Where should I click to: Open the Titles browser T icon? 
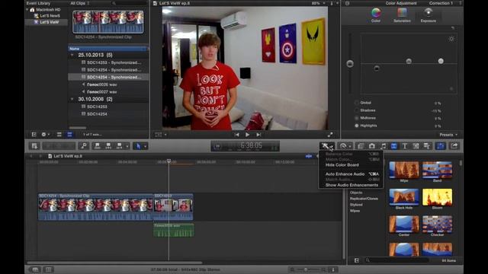click(405, 146)
